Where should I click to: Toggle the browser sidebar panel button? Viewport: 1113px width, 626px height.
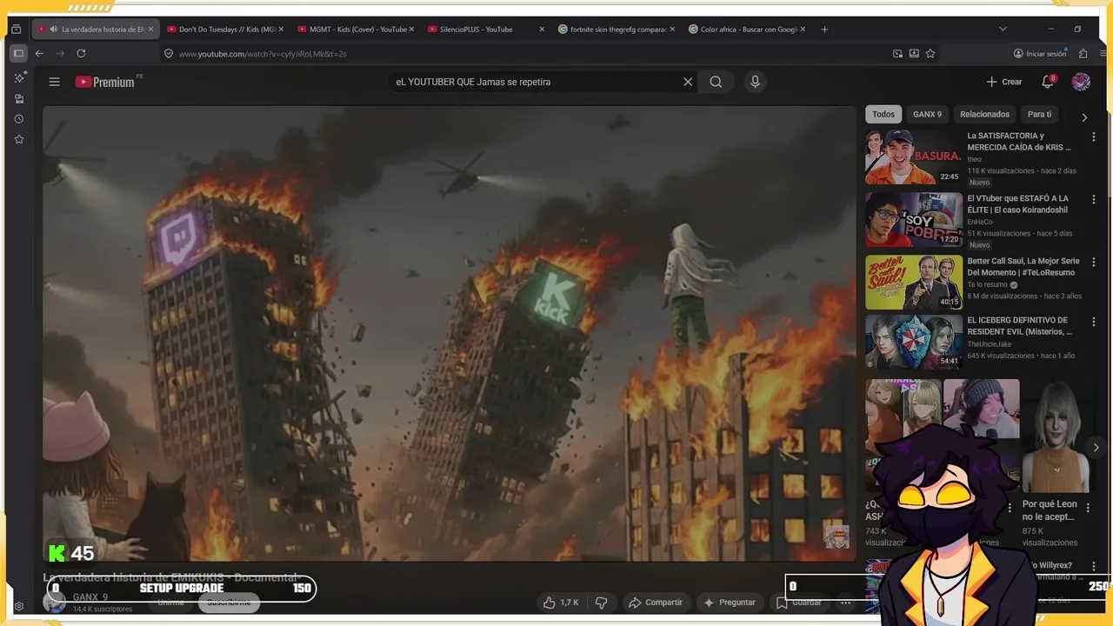click(x=17, y=53)
